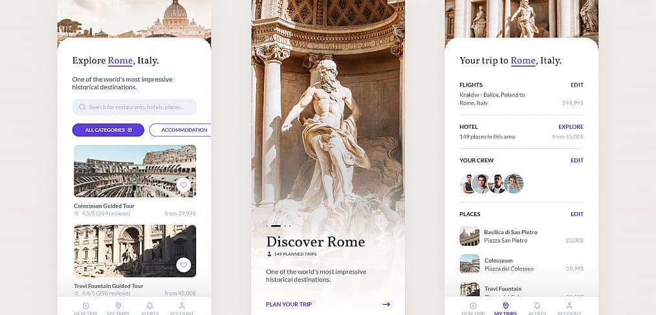The image size is (656, 315).
Task: Open the Trevi Fountain Guided Tour photo card
Action: (135, 251)
